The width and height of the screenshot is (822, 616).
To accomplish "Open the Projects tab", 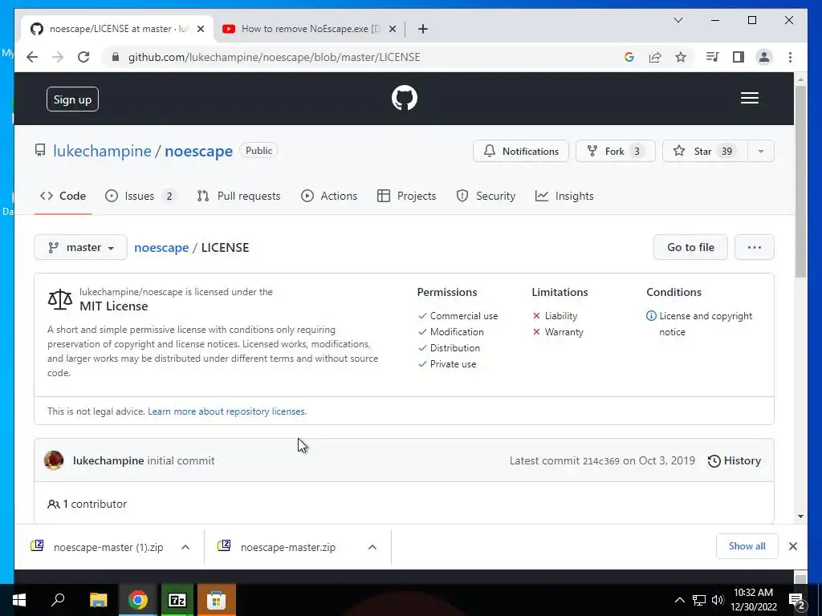I will click(407, 196).
